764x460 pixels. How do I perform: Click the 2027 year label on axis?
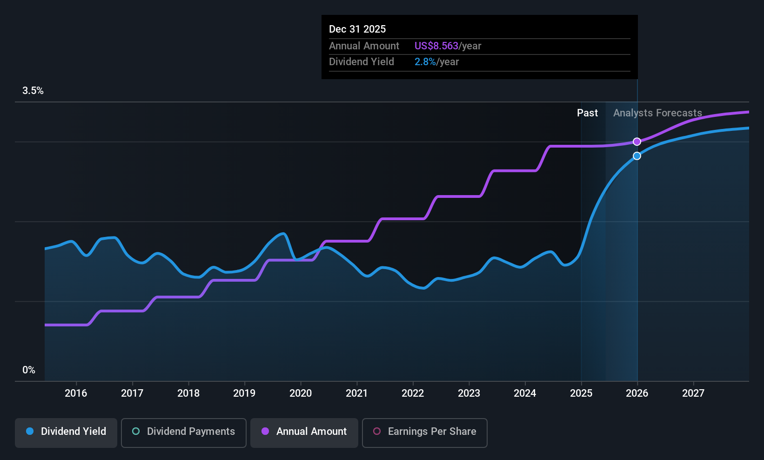pos(693,393)
